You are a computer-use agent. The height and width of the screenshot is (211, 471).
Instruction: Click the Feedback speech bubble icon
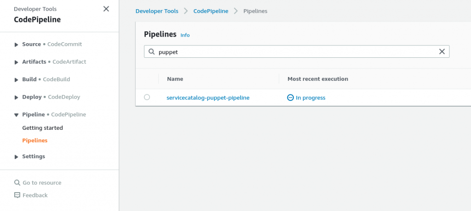click(17, 195)
